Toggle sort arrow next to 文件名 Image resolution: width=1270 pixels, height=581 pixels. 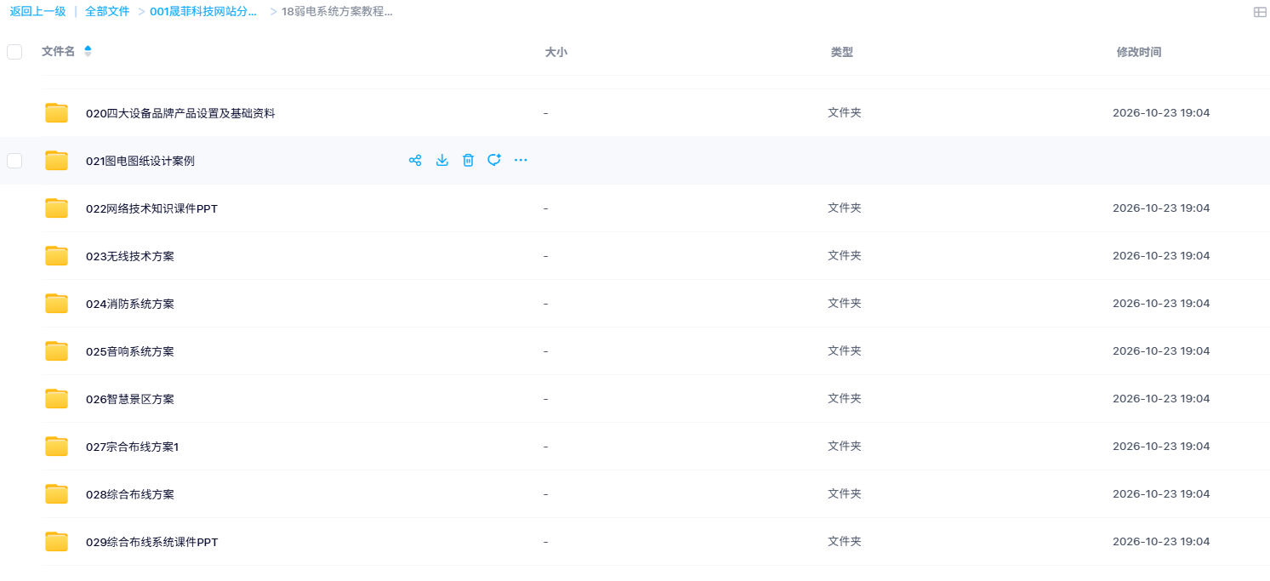coord(88,51)
